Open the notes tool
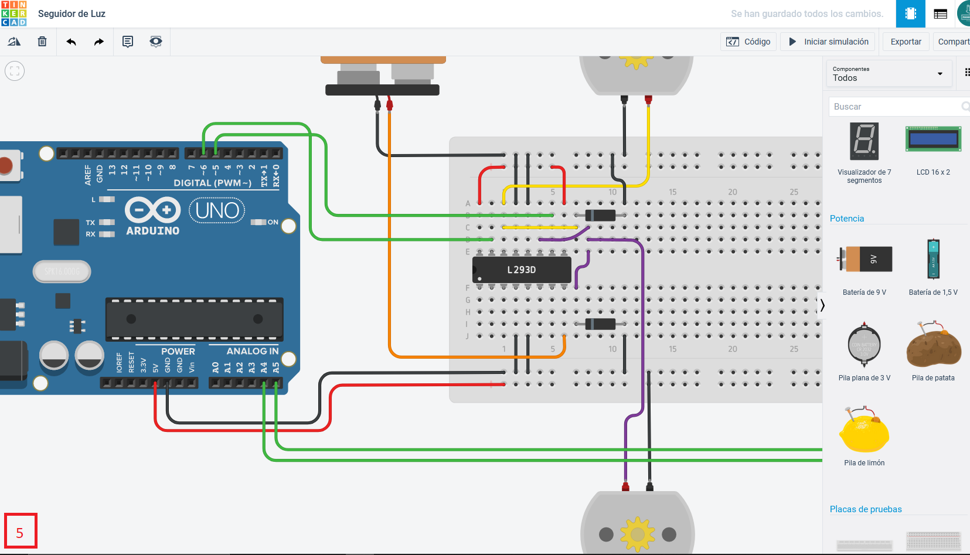Image resolution: width=970 pixels, height=555 pixels. (x=128, y=42)
